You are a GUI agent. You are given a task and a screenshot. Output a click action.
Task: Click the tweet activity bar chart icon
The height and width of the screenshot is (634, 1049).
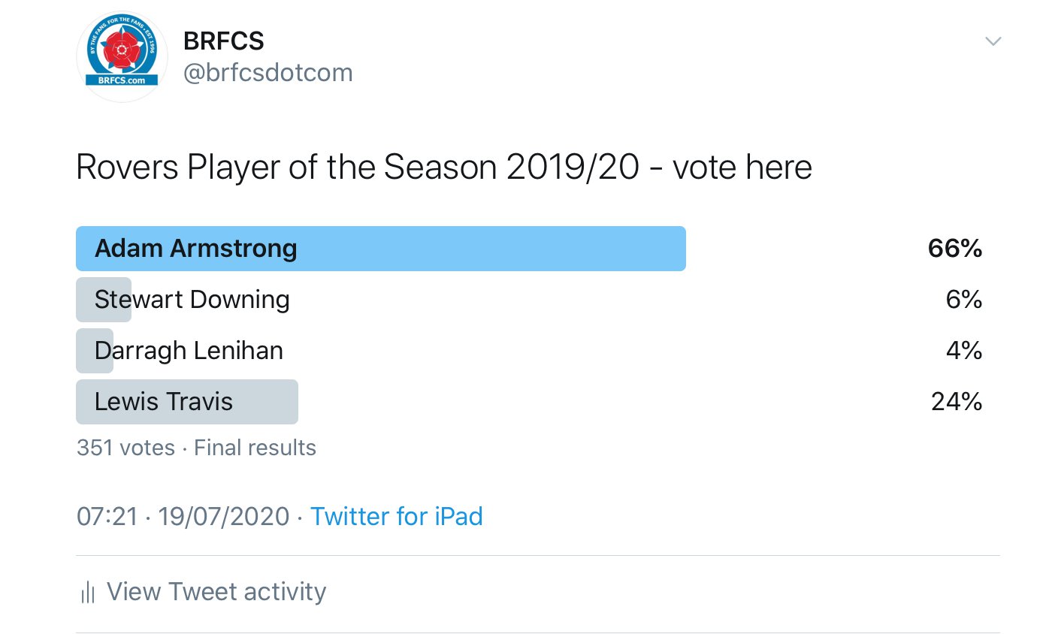87,593
